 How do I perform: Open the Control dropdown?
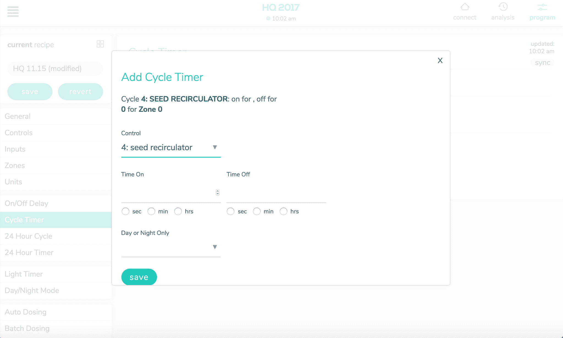(x=171, y=147)
